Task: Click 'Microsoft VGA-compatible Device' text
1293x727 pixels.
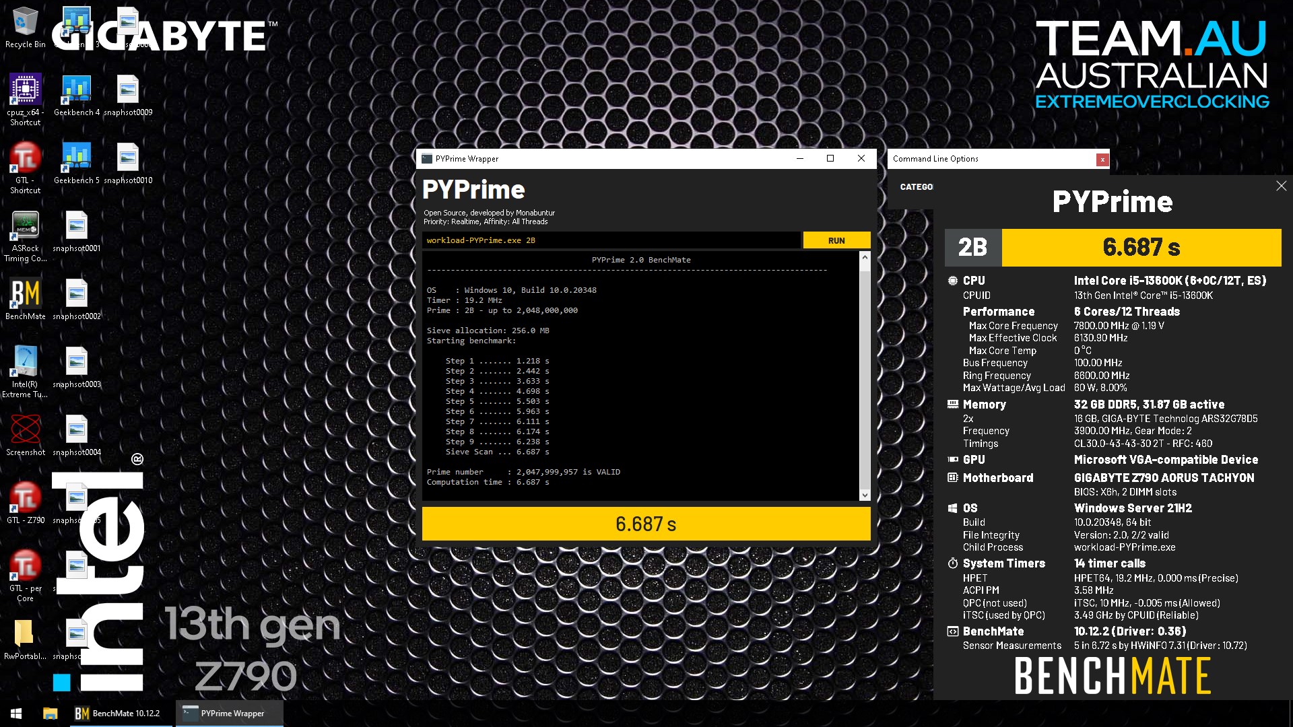Action: pyautogui.click(x=1166, y=460)
